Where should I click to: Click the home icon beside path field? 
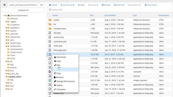tap(4, 5)
